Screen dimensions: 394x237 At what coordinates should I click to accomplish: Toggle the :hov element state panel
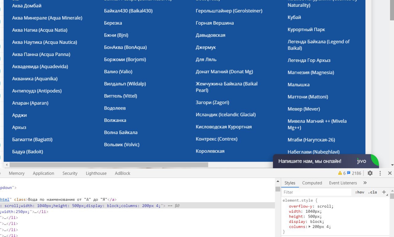tap(360, 192)
